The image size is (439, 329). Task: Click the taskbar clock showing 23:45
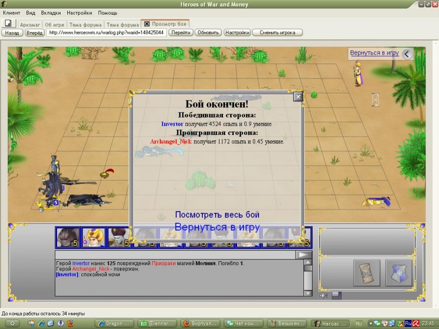(428, 324)
